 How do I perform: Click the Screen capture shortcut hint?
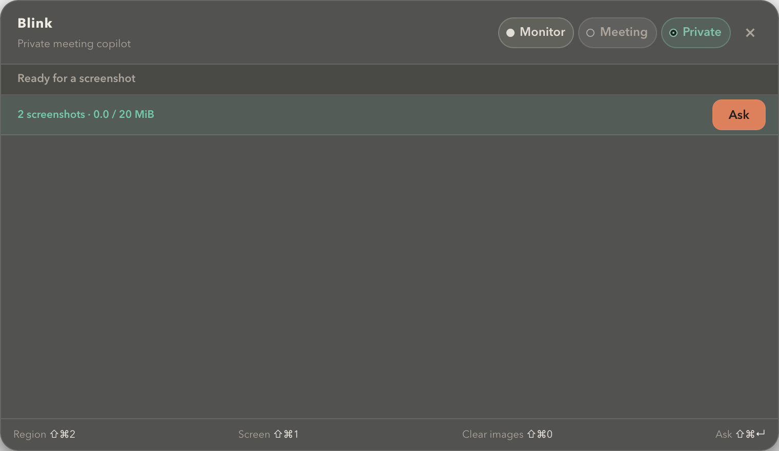[268, 434]
